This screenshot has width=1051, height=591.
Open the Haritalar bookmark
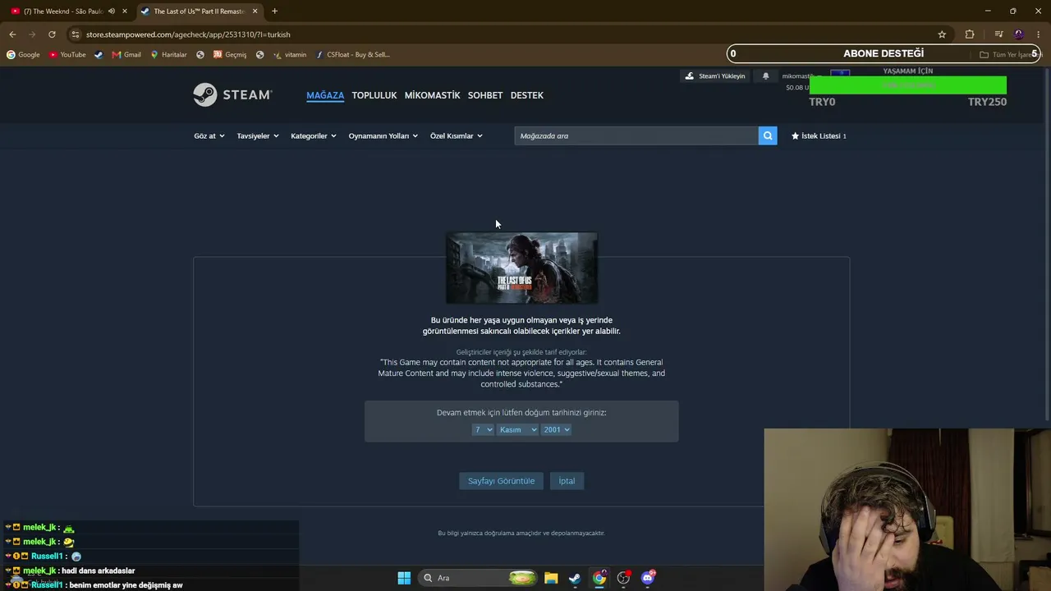(x=168, y=55)
